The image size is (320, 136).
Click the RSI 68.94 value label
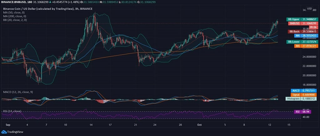coord(302,112)
